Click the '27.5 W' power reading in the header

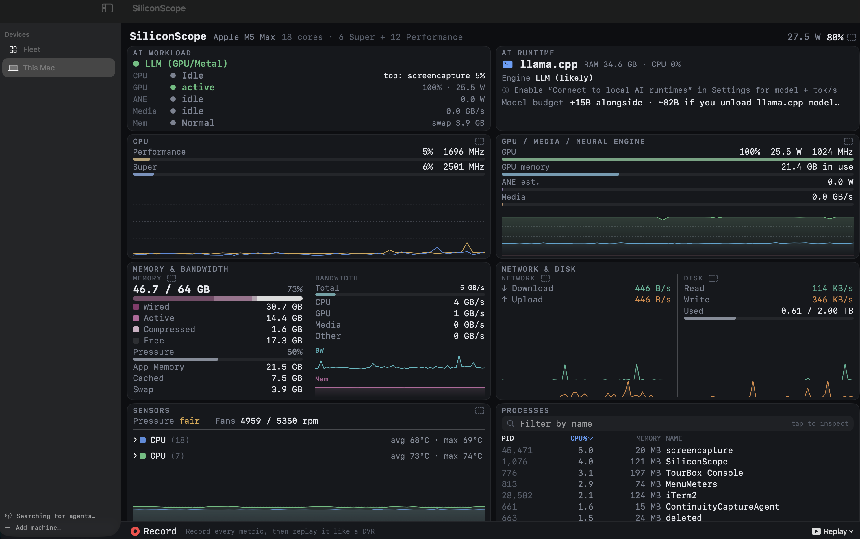804,37
